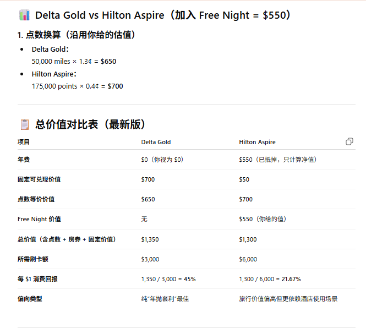366x328 pixels.
Task: Click the 偏向类型 row label
Action: (x=30, y=299)
